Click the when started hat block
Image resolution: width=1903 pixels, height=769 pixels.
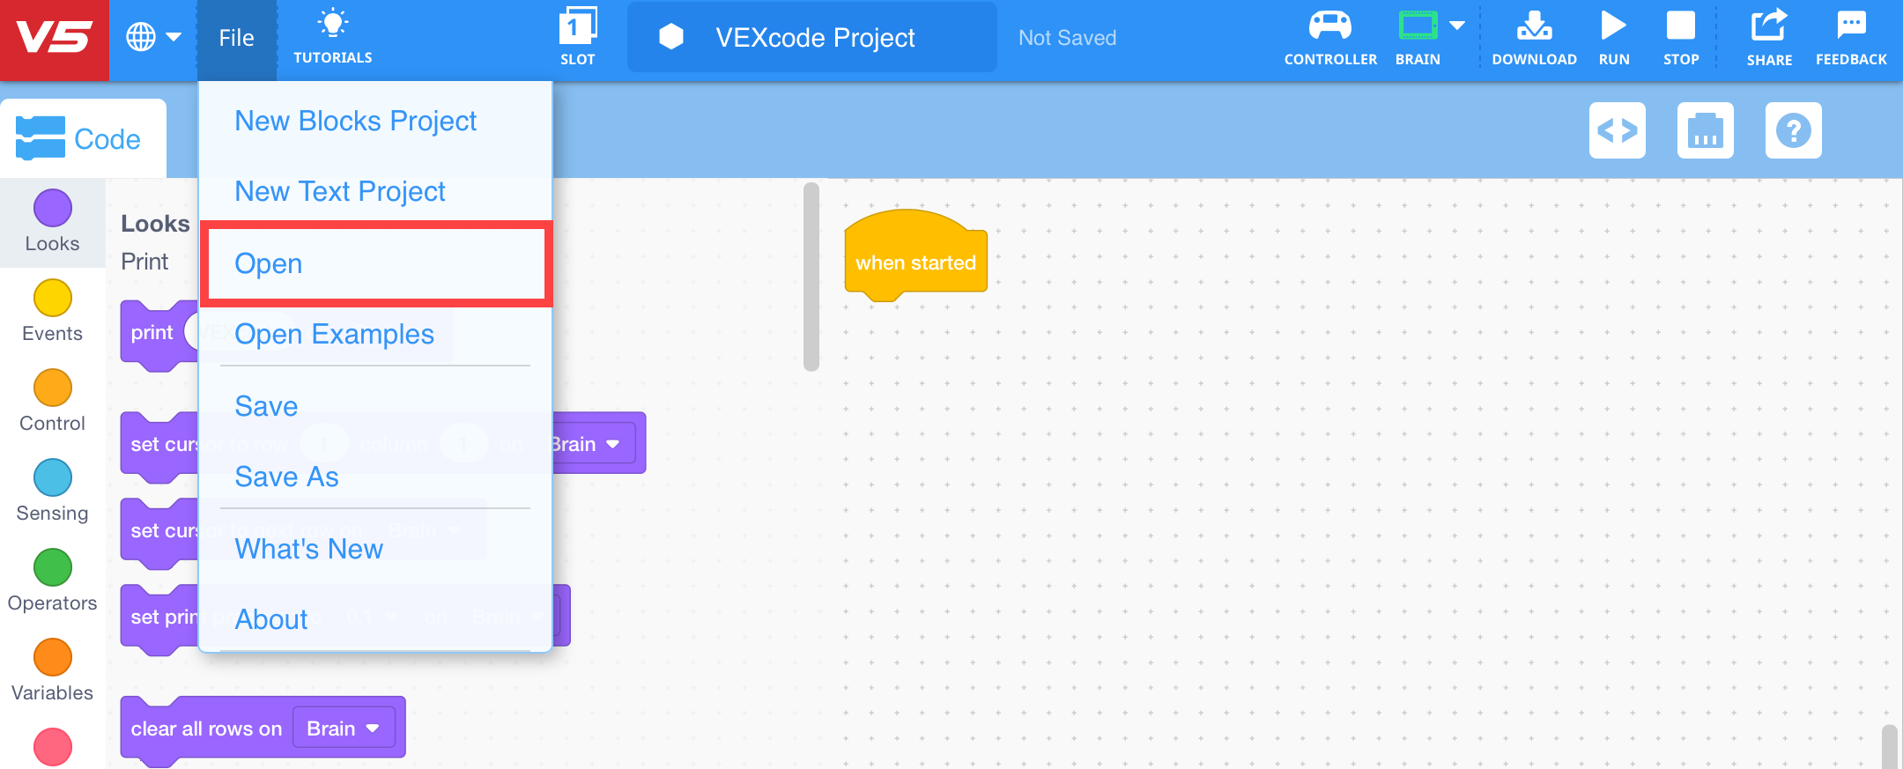click(x=915, y=257)
